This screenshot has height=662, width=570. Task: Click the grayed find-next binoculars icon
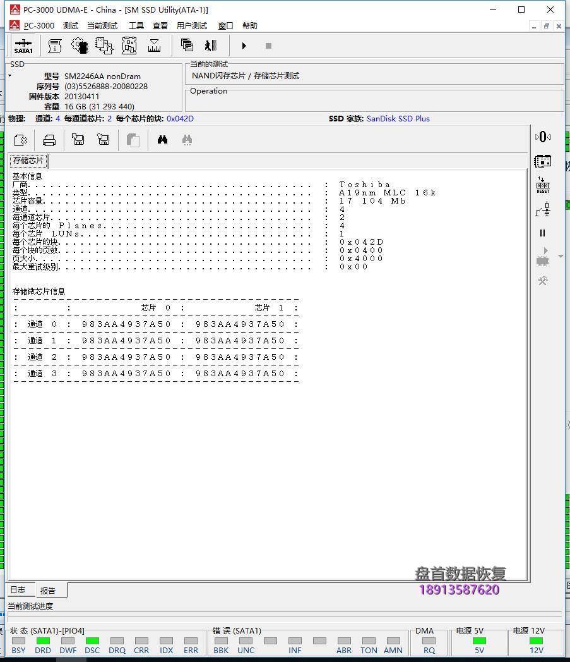pyautogui.click(x=187, y=140)
